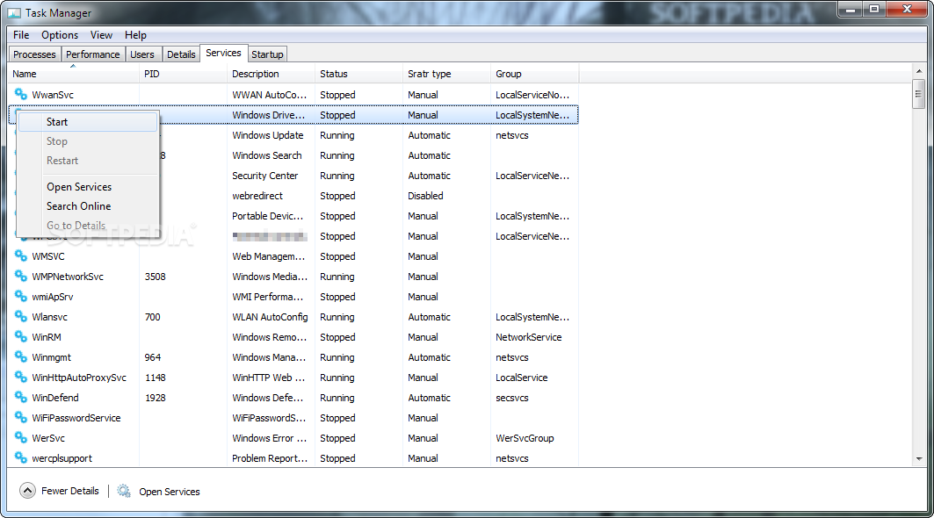Screen dimensions: 934x518
Task: Click the Fewer Details button label
Action: tap(70, 491)
